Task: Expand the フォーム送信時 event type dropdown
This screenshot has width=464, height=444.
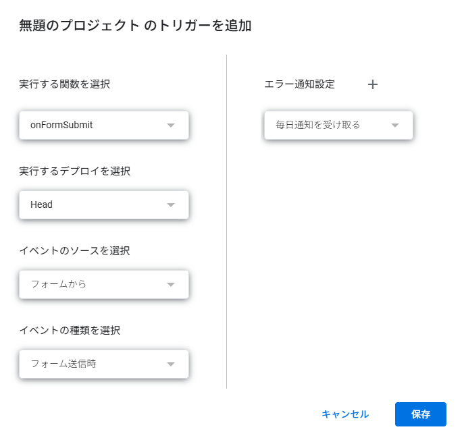Action: click(95, 364)
